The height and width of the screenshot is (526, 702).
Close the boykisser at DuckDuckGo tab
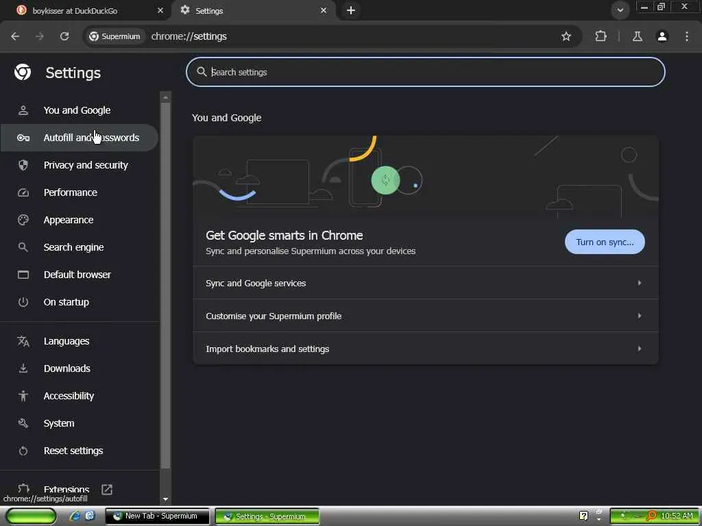coord(160,10)
